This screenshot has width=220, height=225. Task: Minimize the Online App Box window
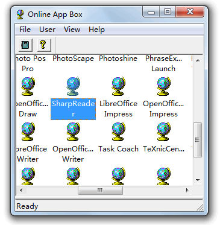[151, 12]
